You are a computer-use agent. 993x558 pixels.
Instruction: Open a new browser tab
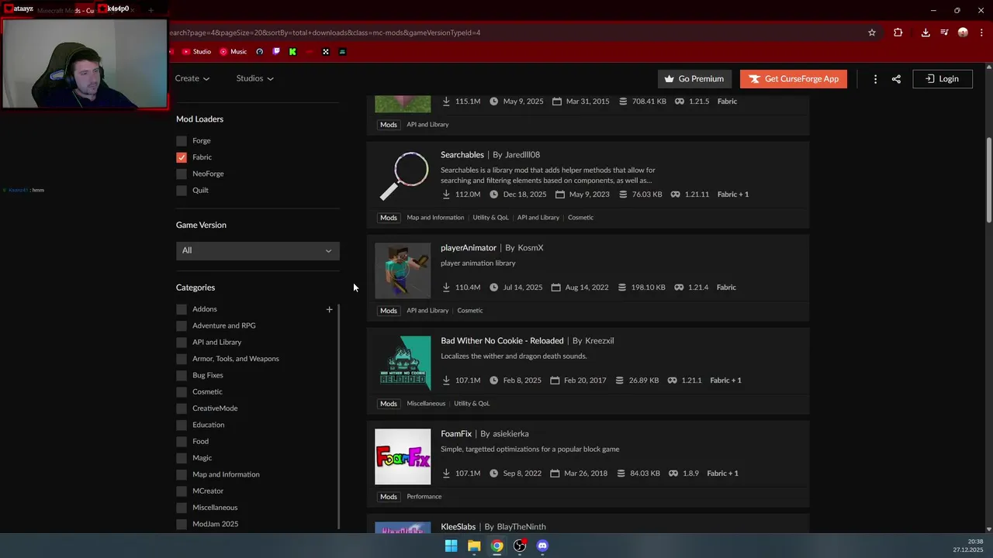coord(151,10)
